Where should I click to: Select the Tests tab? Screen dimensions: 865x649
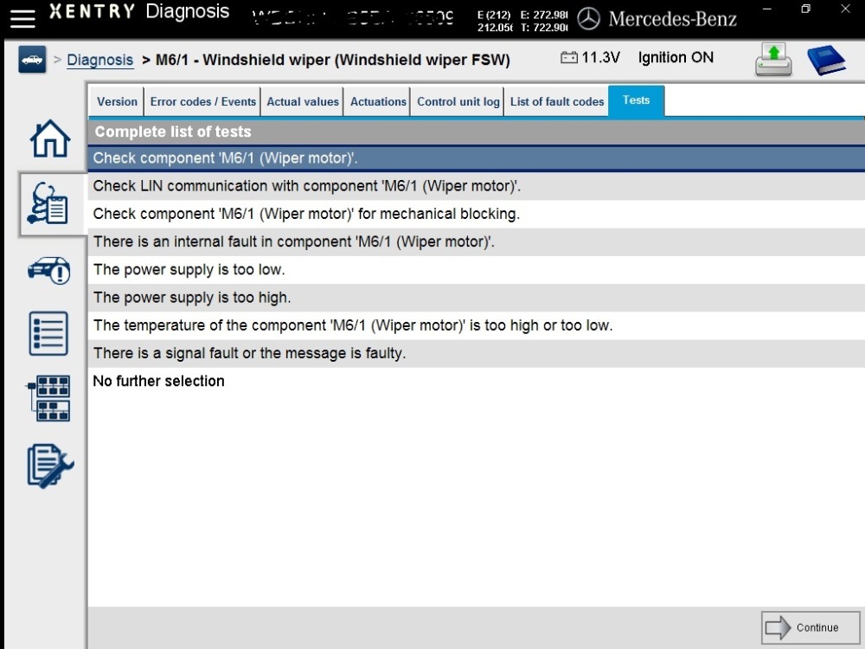(x=636, y=100)
